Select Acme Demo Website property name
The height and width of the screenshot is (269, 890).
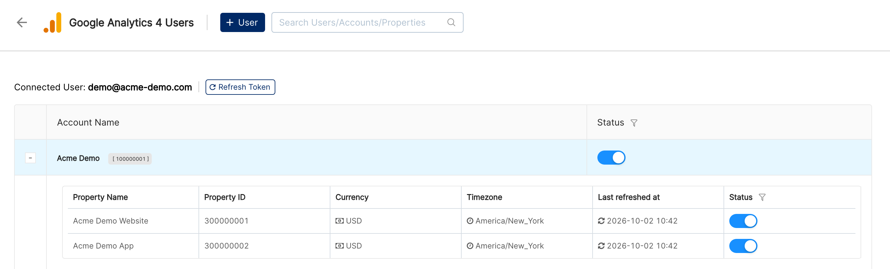coord(110,221)
